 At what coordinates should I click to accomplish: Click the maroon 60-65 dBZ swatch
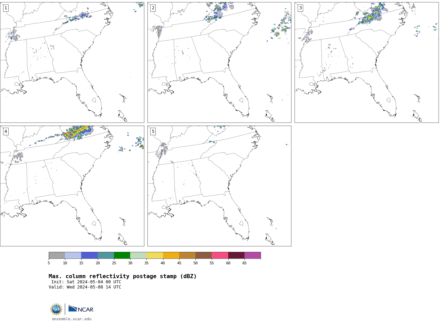(236, 255)
